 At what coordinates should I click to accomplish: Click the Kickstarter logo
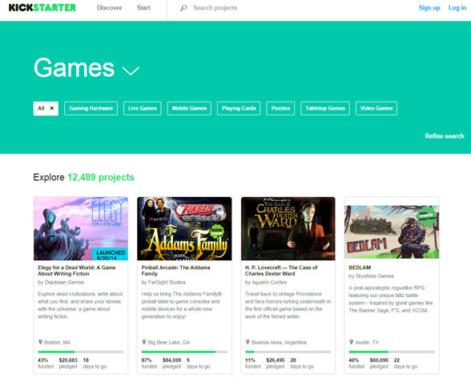point(42,7)
